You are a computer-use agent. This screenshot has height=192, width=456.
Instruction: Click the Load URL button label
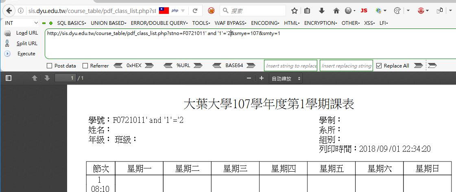point(27,33)
